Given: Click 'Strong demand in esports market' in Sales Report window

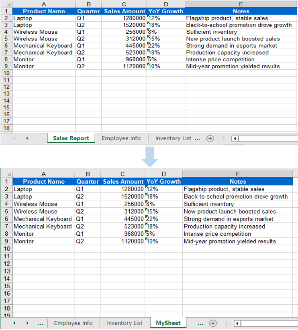Looking at the screenshot, I should pyautogui.click(x=241, y=46).
